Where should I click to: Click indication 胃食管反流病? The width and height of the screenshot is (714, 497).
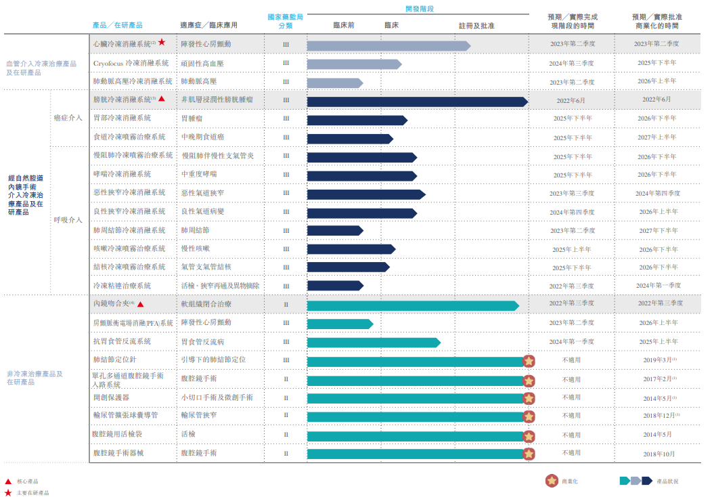tap(202, 342)
